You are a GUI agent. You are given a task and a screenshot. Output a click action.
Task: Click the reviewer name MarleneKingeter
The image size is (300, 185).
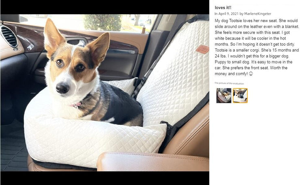pos(257,14)
